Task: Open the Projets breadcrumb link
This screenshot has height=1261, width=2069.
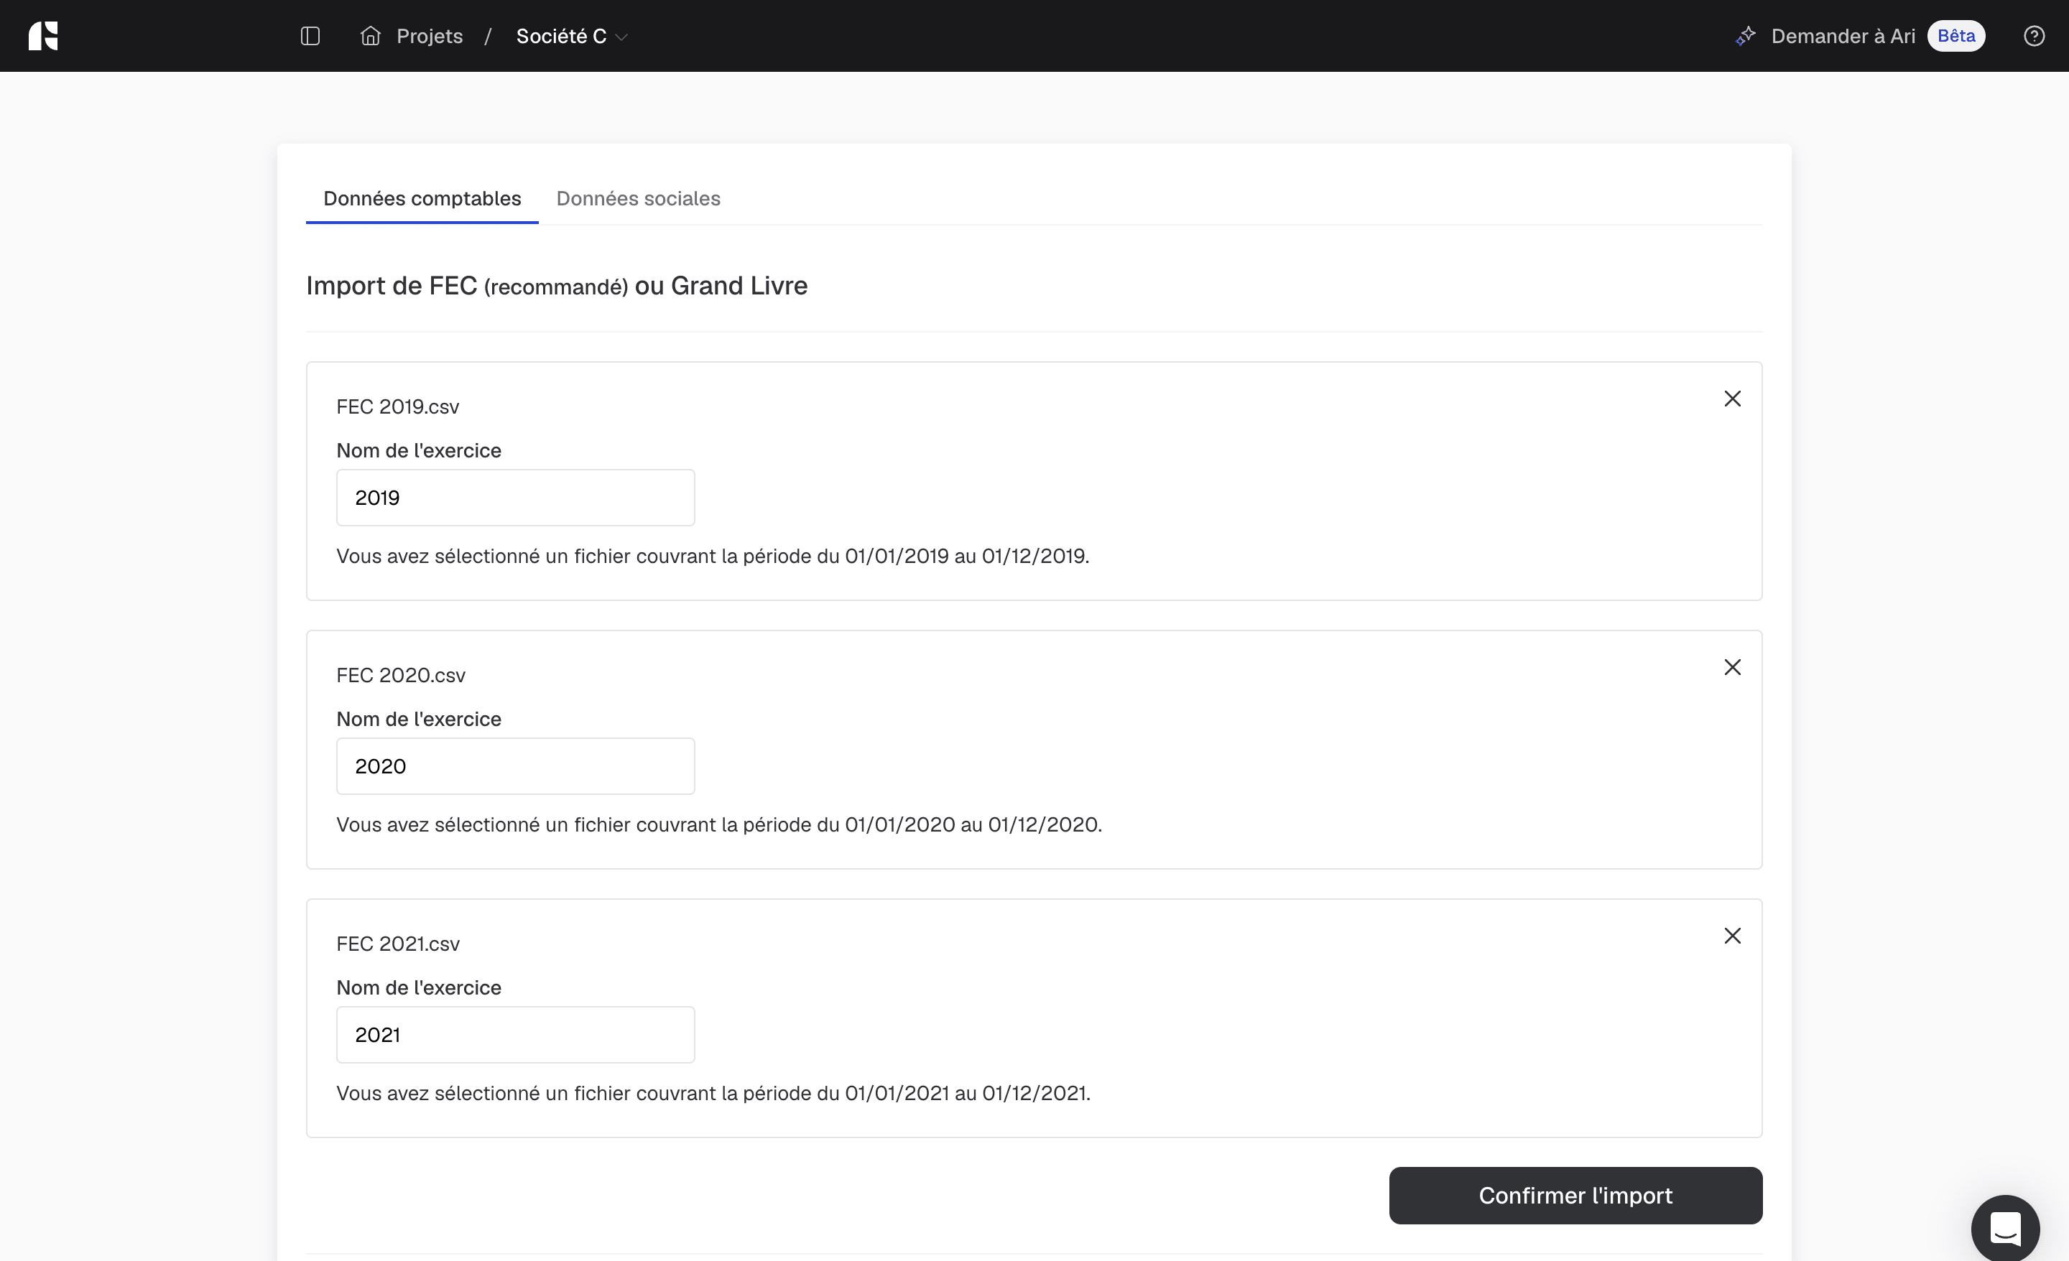Action: pos(429,36)
